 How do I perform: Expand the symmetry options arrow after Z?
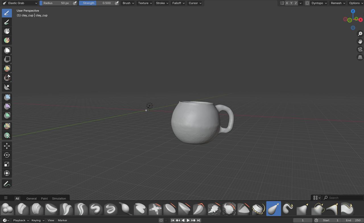pos(301,3)
